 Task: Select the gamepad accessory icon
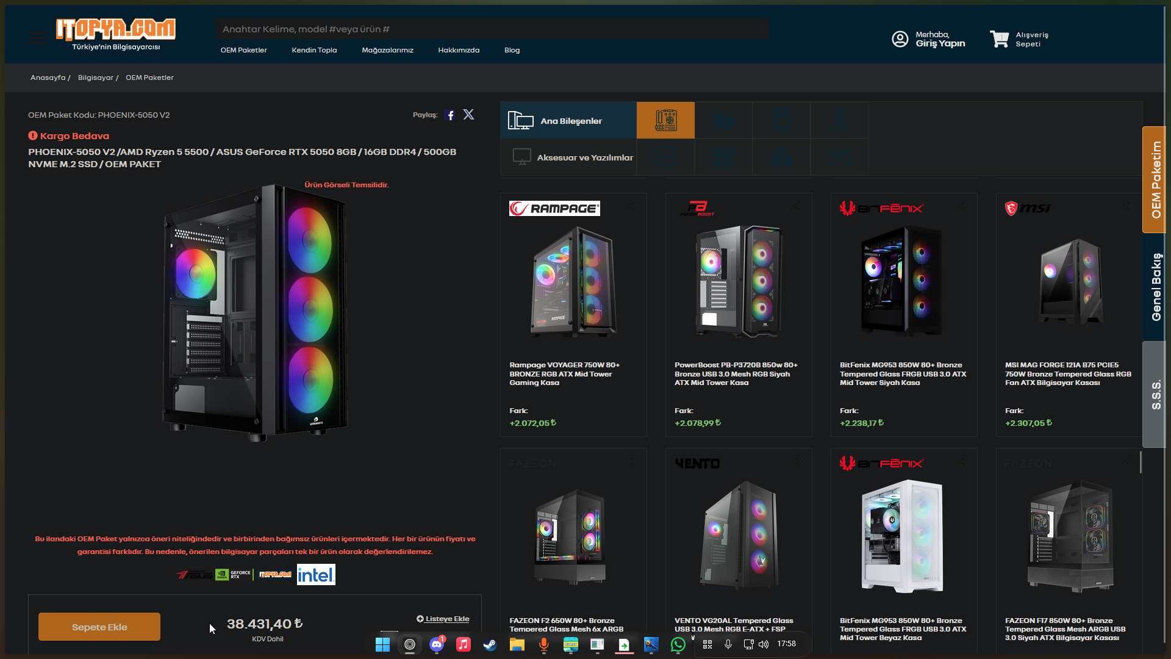[839, 157]
